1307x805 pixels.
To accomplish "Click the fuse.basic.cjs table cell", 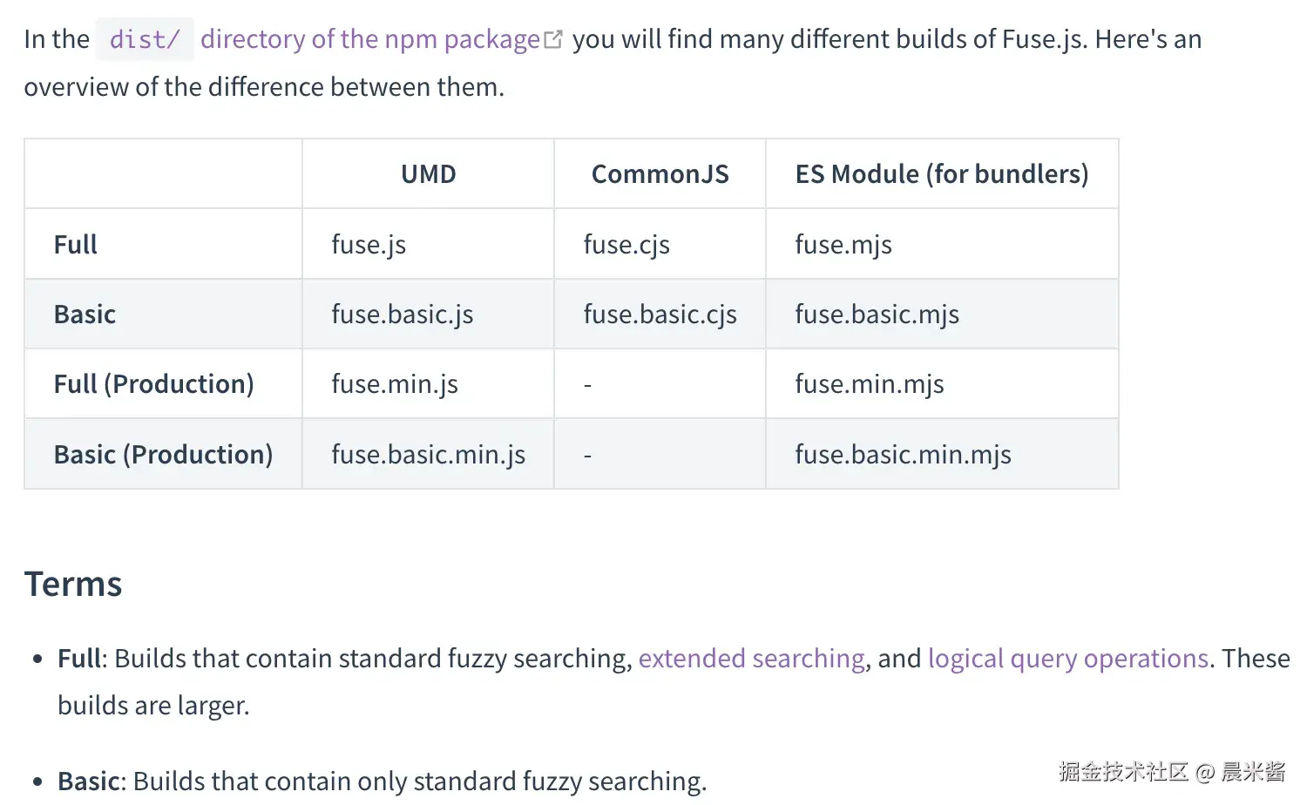I will [660, 315].
